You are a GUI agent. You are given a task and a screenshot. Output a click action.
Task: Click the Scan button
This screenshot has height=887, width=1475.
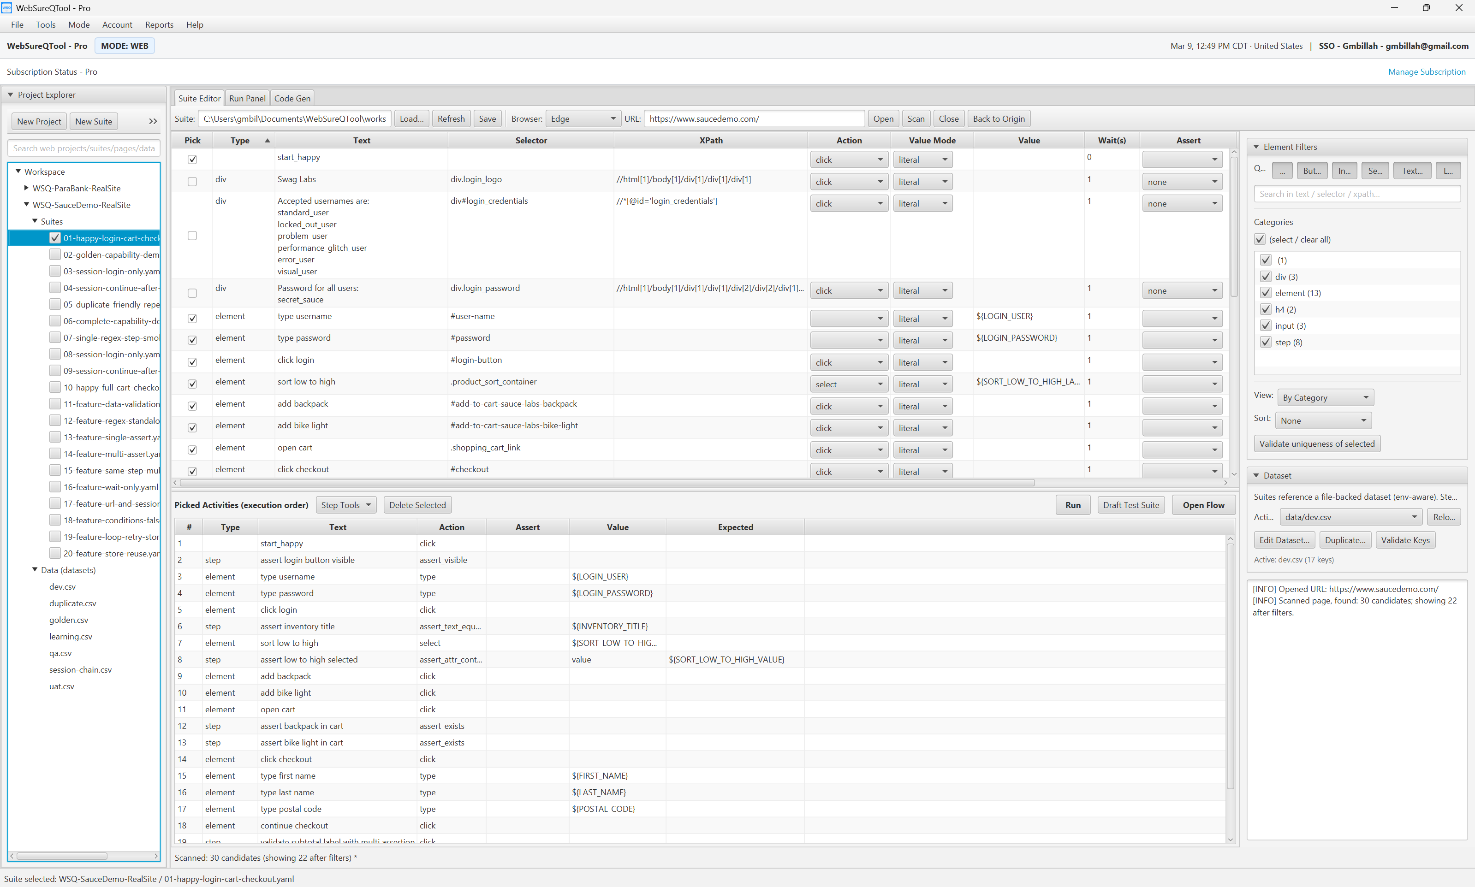(x=916, y=118)
